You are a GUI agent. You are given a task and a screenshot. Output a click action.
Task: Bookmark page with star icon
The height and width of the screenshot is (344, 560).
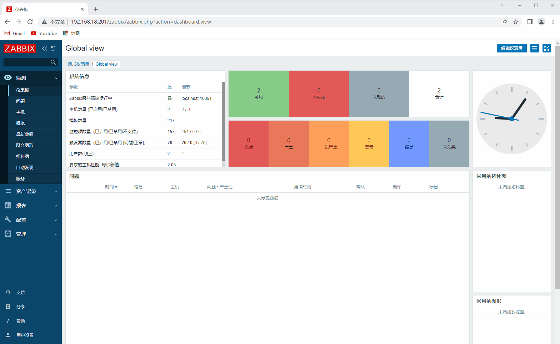tap(515, 22)
